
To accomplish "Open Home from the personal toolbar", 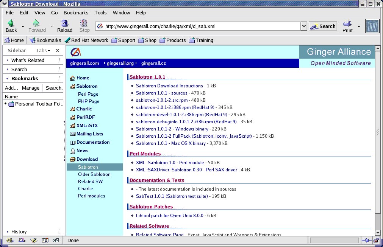I will (x=14, y=40).
